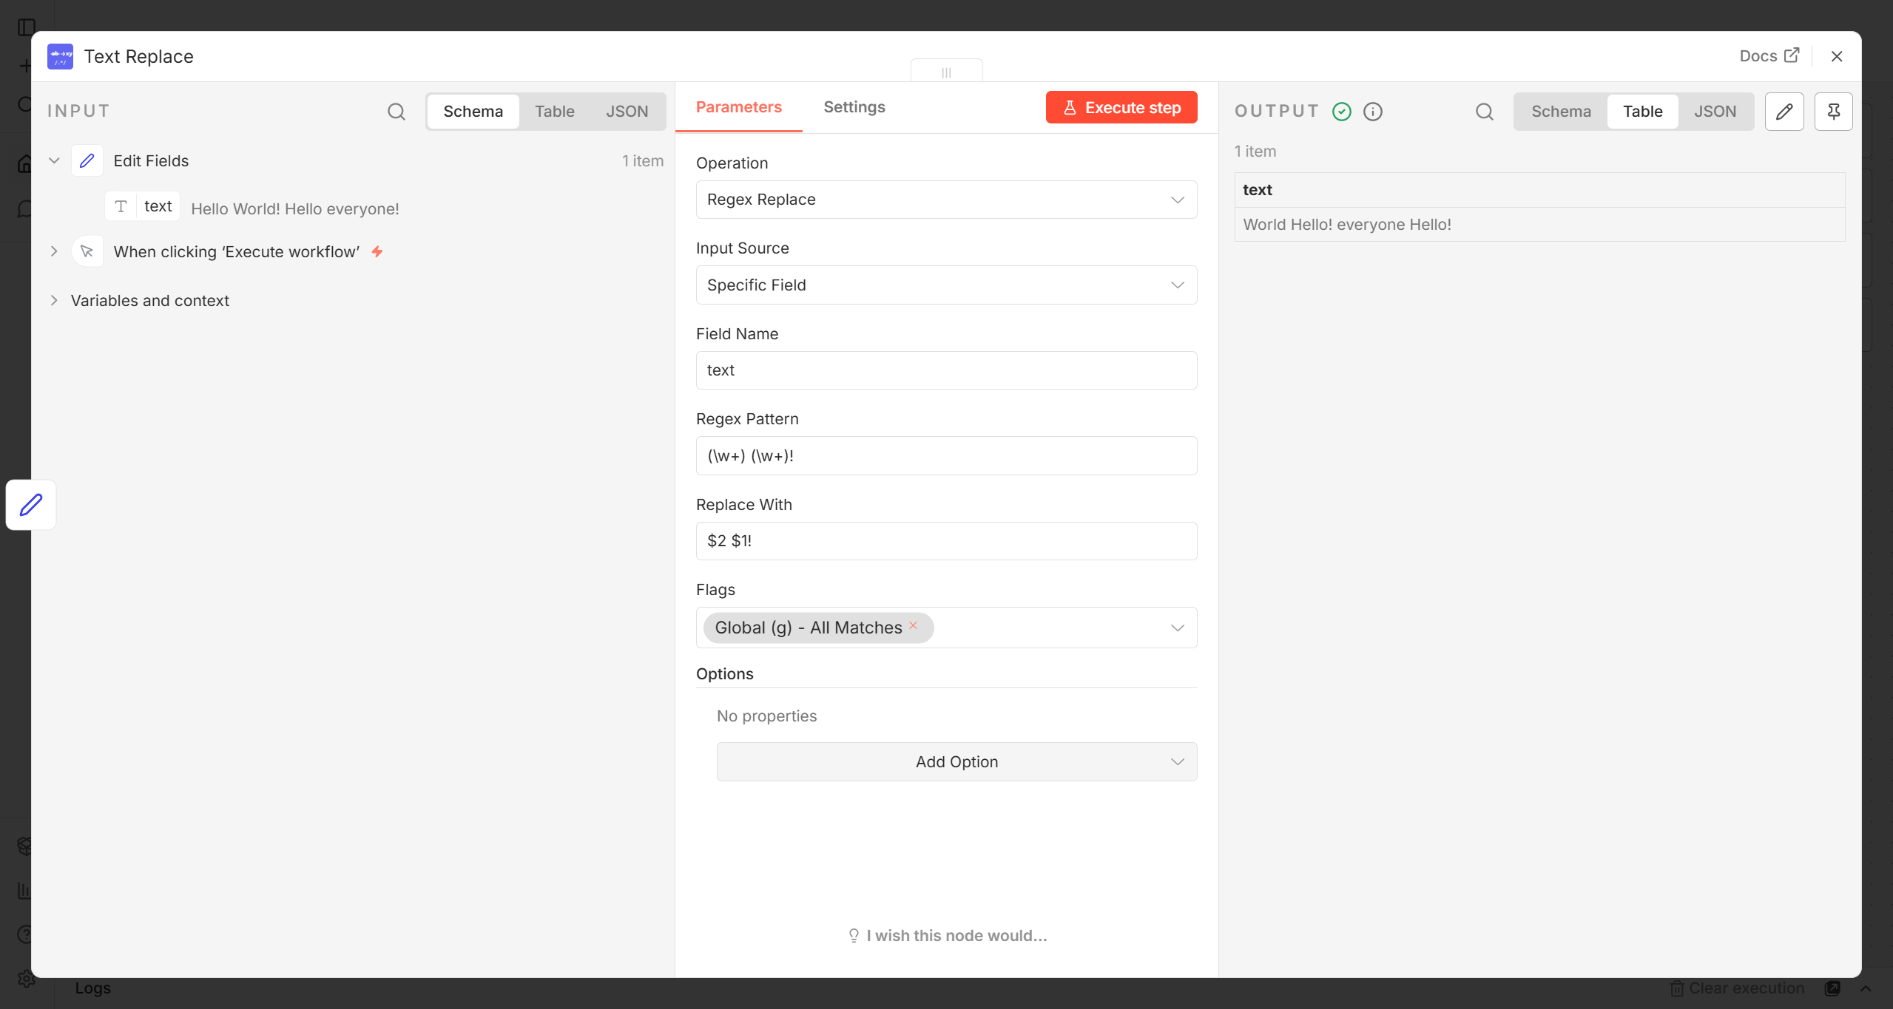Click the Regex Pattern input field

point(946,456)
